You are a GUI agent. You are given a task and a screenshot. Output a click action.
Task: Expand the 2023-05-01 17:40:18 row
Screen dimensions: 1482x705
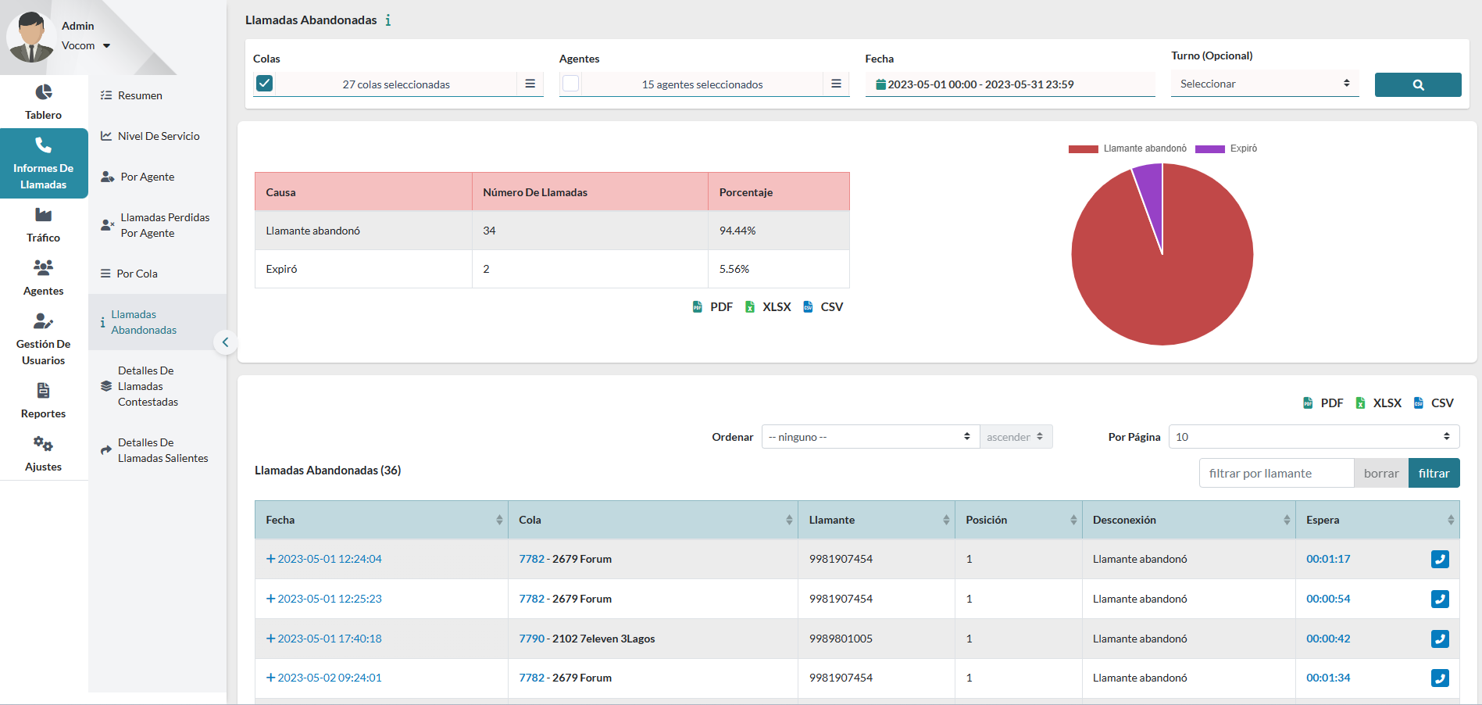coord(270,639)
